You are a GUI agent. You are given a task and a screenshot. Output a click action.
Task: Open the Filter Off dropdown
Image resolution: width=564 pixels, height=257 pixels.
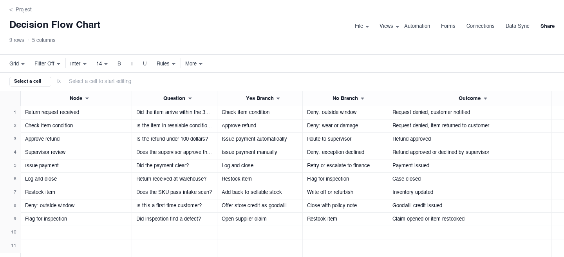pyautogui.click(x=47, y=64)
